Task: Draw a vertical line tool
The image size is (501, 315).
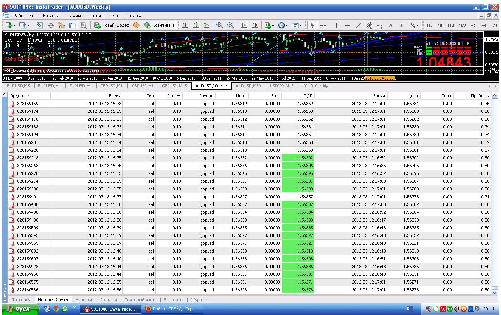Action: pos(336,25)
